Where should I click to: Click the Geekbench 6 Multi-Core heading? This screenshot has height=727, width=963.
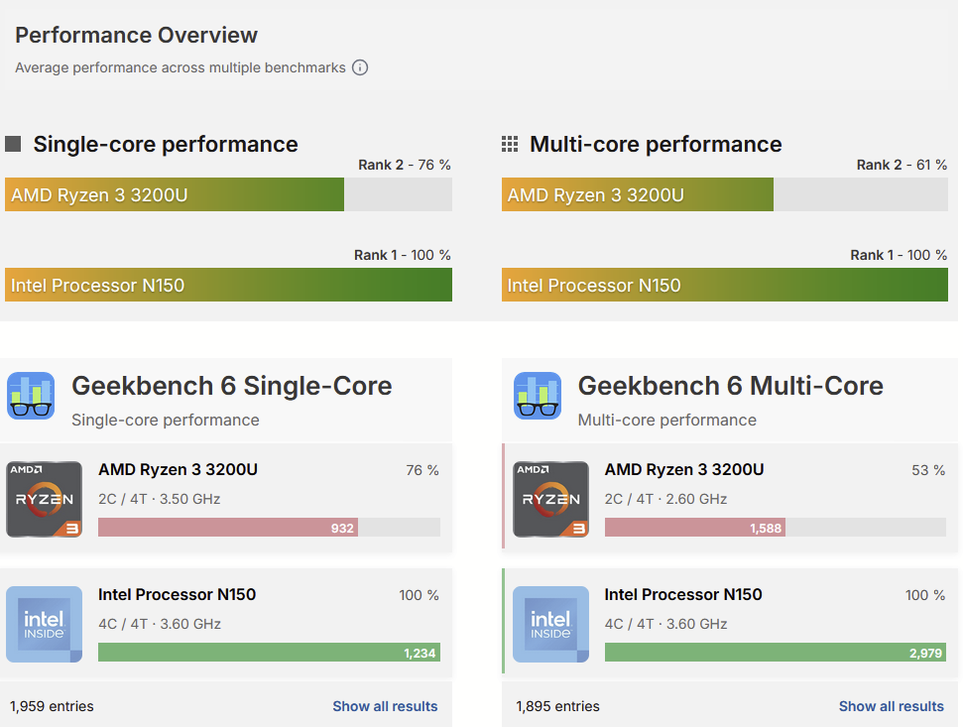tap(730, 386)
